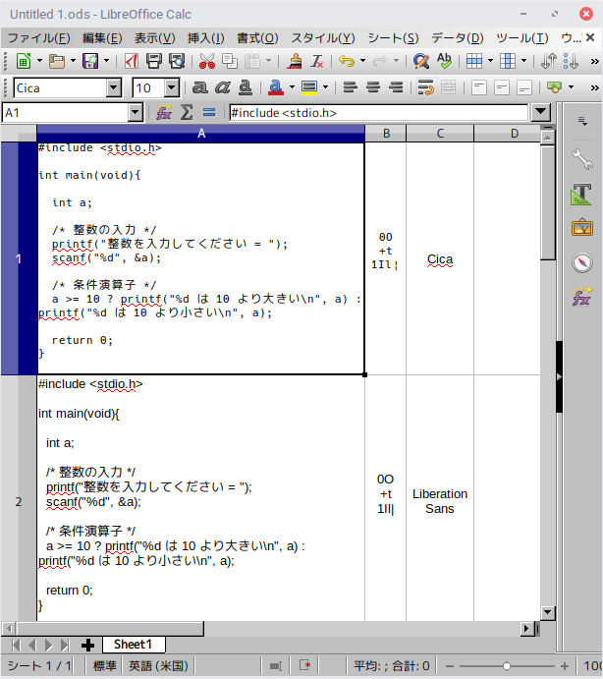Click the equals Formula icon
603x679 pixels.
tap(209, 113)
